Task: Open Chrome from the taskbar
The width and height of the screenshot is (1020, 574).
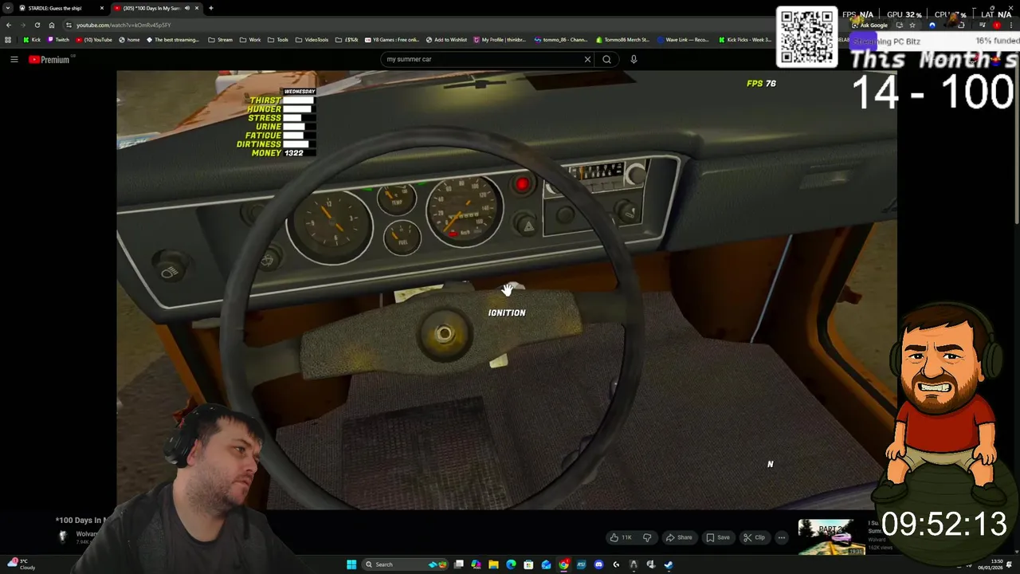Action: pos(563,564)
